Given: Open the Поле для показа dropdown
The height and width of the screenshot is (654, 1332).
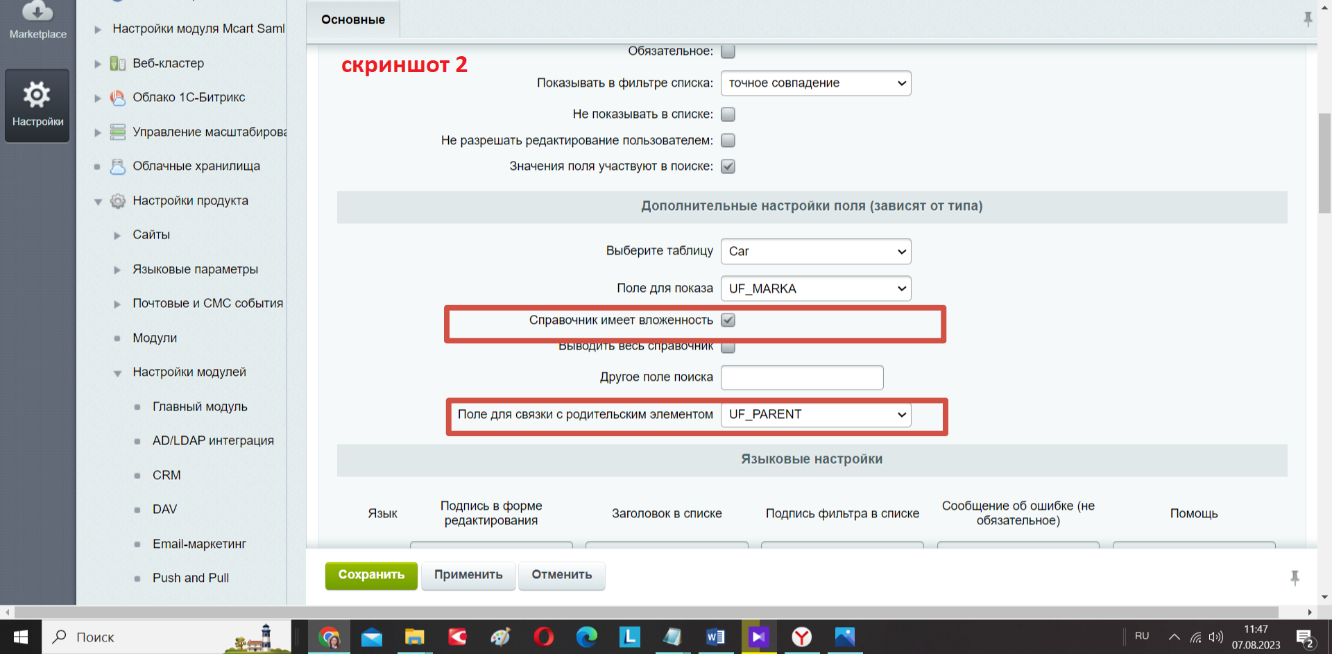Looking at the screenshot, I should click(815, 289).
